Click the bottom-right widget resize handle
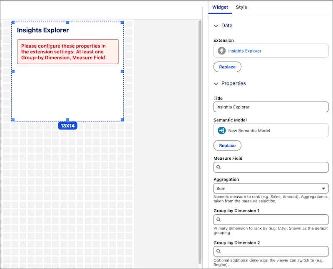This screenshot has width=333, height=269. [122, 120]
